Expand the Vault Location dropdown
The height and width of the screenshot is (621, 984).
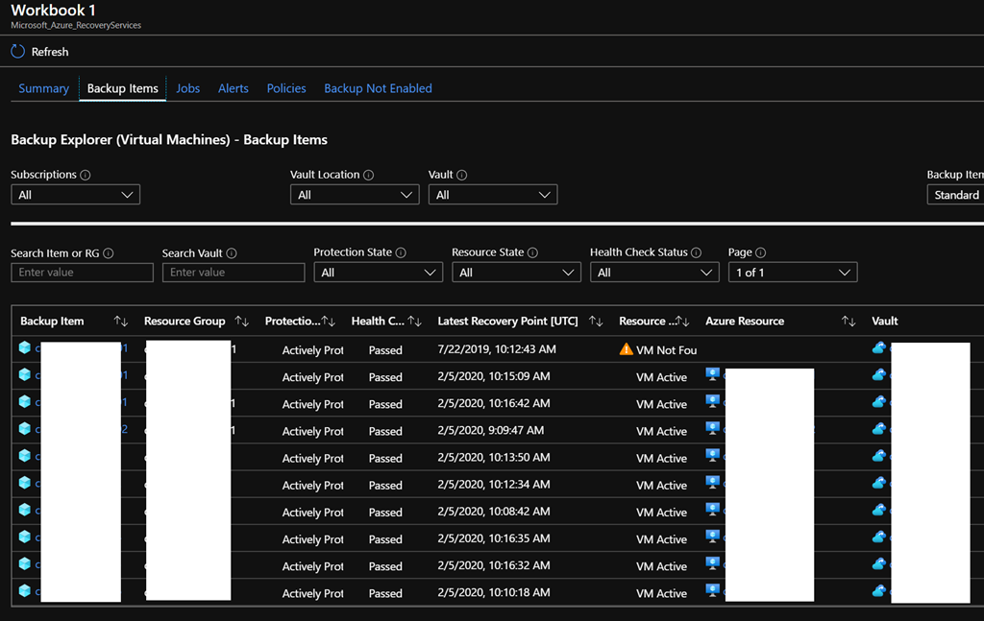coord(355,195)
